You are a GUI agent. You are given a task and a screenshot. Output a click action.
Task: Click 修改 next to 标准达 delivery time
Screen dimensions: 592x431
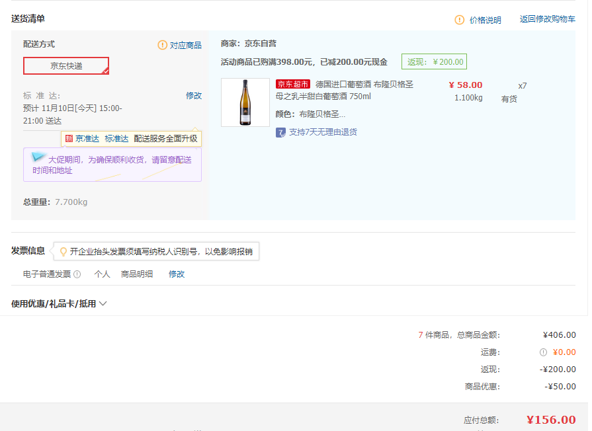(194, 96)
